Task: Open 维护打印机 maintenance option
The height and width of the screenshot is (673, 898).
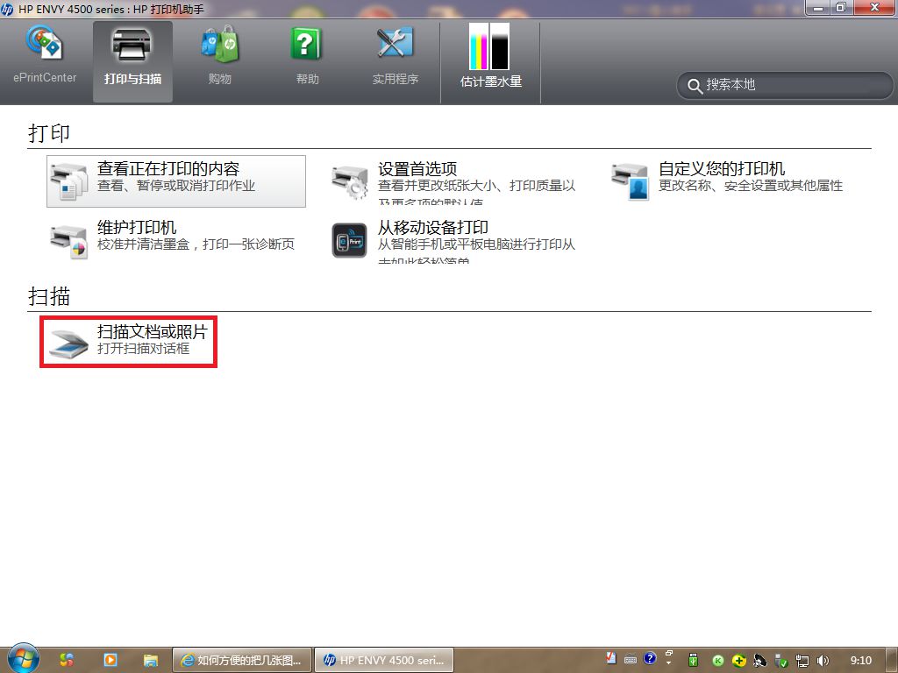Action: [137, 228]
